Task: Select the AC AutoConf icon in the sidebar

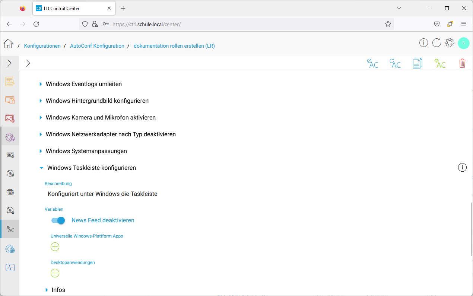Action: [x=10, y=229]
